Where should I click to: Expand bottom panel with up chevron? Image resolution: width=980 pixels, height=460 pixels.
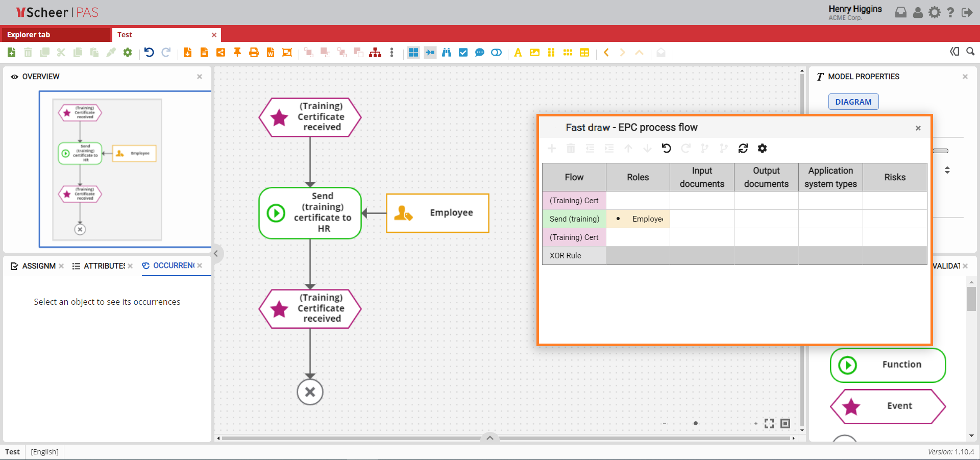[x=490, y=438]
